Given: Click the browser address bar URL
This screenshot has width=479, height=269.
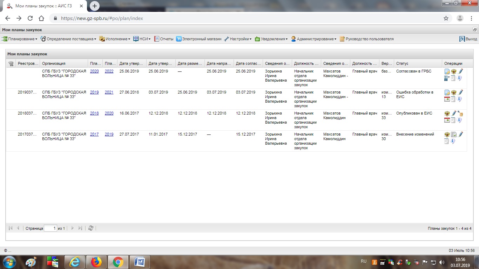Looking at the screenshot, I should tap(102, 18).
